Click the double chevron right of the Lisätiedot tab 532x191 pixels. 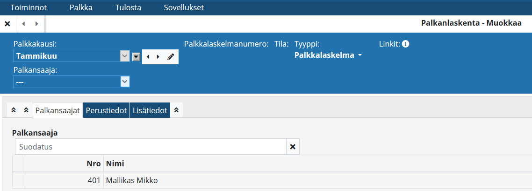point(176,110)
